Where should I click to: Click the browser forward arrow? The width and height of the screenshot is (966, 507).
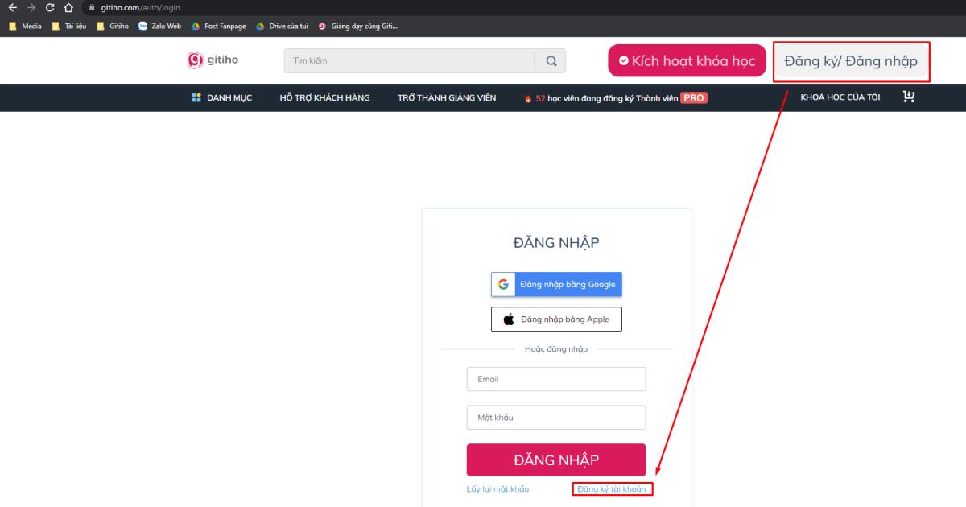pos(31,7)
